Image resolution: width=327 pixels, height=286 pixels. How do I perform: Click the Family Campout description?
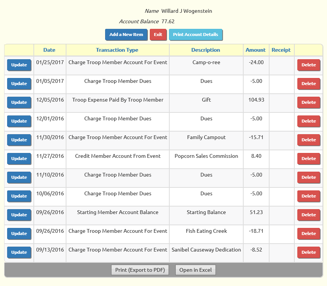click(206, 138)
